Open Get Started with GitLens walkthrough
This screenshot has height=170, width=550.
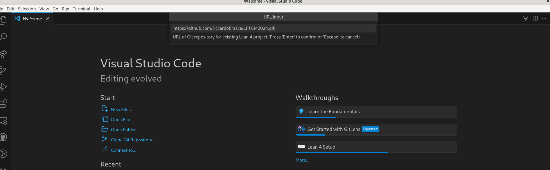pos(376,130)
